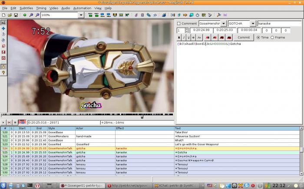Toggle italic formatting button
This screenshot has height=189, width=304.
(x=184, y=38)
